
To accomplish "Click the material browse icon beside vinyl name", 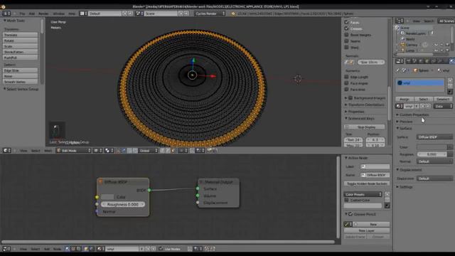I will [x=399, y=106].
